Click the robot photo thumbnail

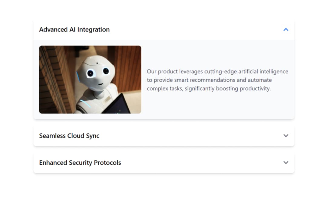(90, 79)
